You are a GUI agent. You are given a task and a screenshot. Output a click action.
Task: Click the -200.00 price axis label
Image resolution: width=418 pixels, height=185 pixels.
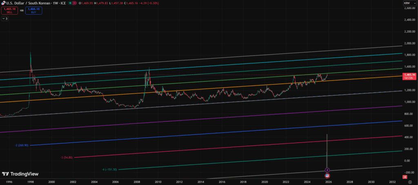pos(410,172)
